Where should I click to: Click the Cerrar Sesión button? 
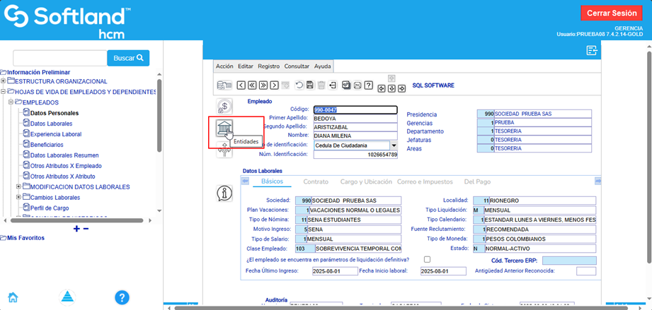(610, 13)
